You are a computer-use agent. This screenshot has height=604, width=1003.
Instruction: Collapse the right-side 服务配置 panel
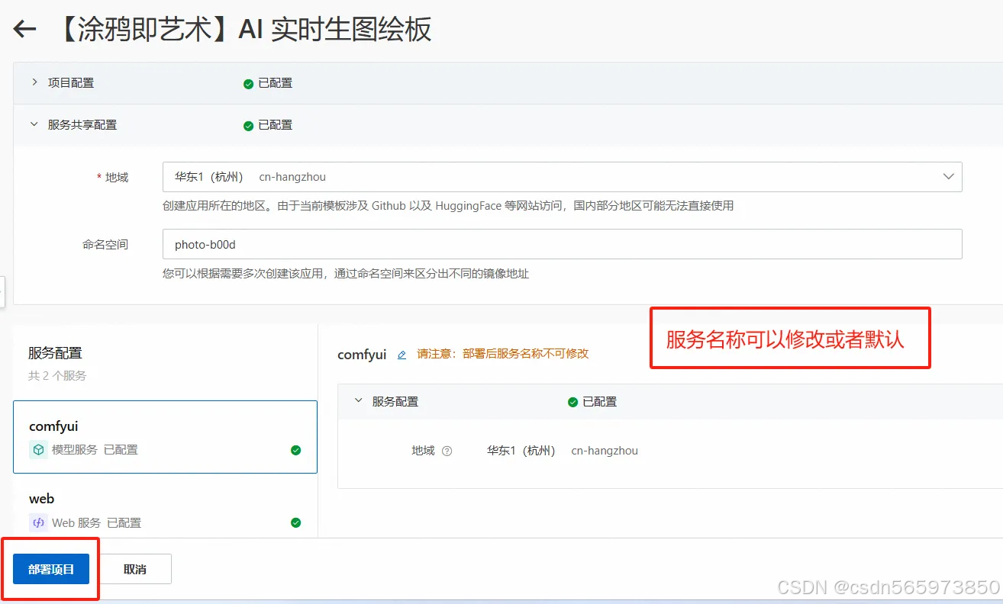[357, 401]
